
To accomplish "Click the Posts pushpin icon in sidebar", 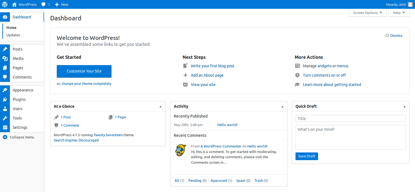I will click(5, 49).
